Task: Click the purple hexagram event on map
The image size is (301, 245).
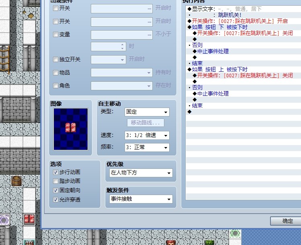Action: click(4, 220)
